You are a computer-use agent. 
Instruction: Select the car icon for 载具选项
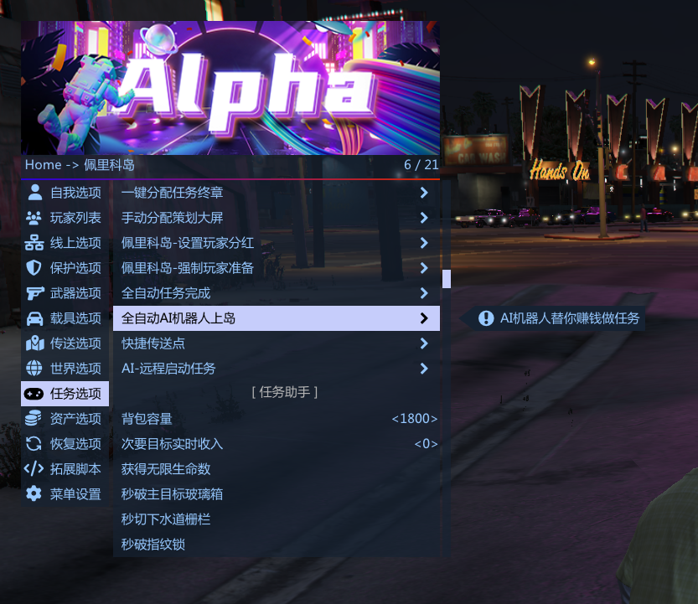34,318
